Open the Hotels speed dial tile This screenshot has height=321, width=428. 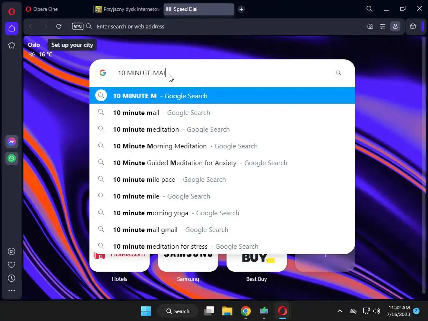tap(120, 262)
